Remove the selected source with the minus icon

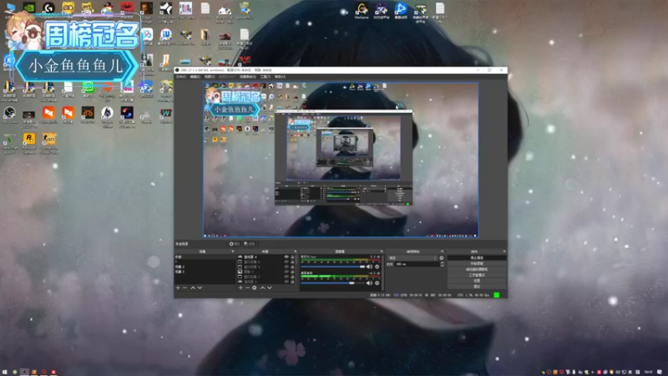pyautogui.click(x=247, y=287)
